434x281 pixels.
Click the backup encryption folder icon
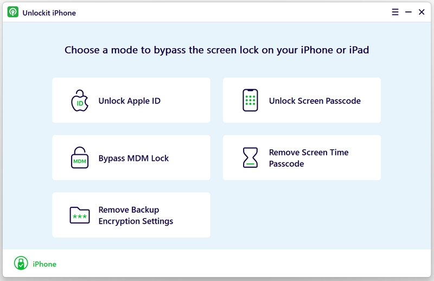pyautogui.click(x=80, y=215)
